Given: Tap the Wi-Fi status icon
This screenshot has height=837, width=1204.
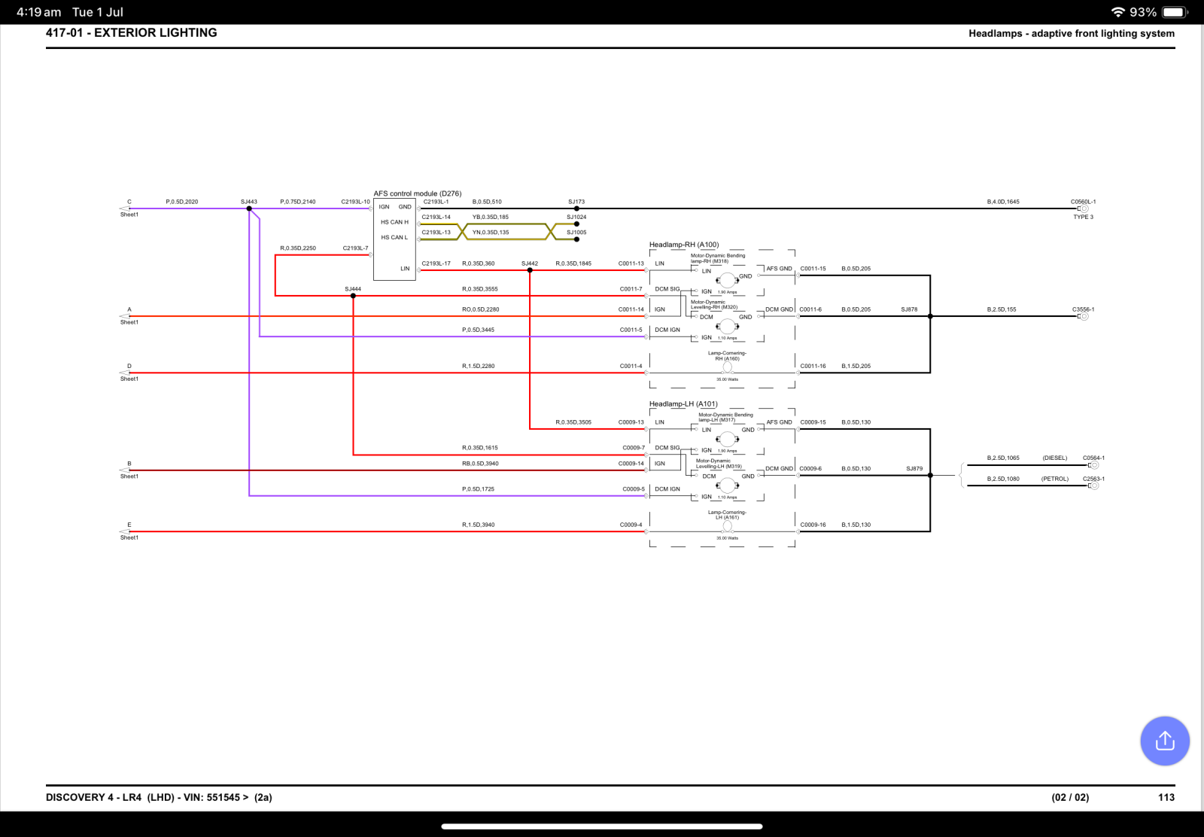Looking at the screenshot, I should pos(1118,12).
